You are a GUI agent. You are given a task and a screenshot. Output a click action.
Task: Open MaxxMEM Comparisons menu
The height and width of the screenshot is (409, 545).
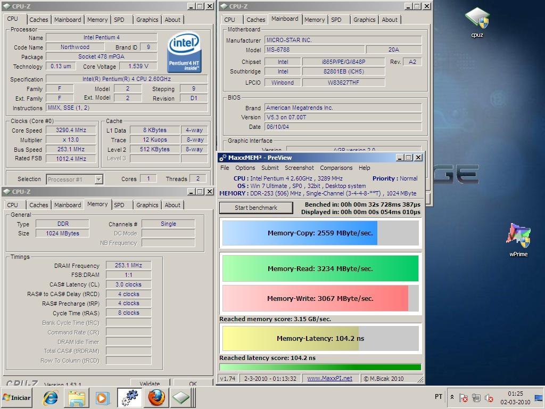[336, 168]
